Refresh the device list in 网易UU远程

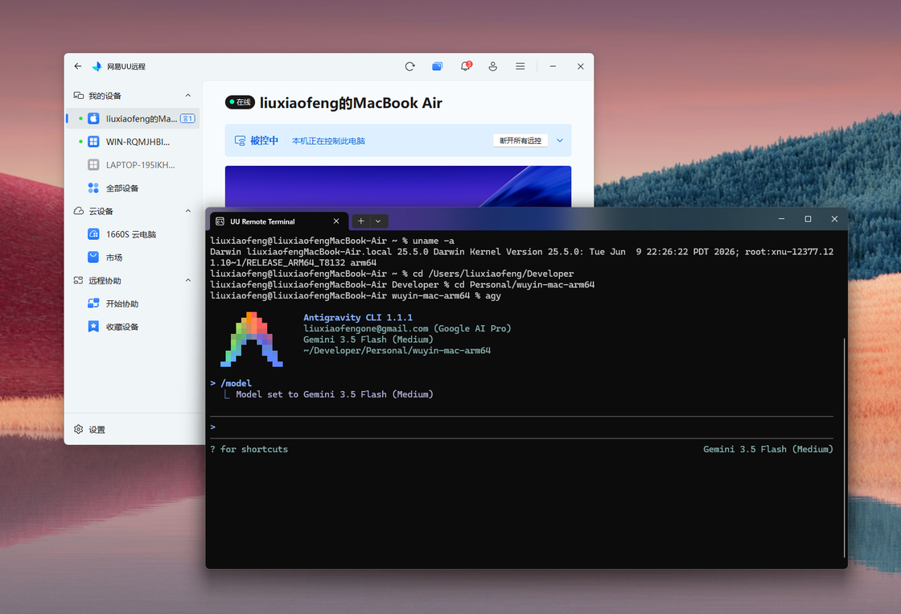tap(409, 66)
